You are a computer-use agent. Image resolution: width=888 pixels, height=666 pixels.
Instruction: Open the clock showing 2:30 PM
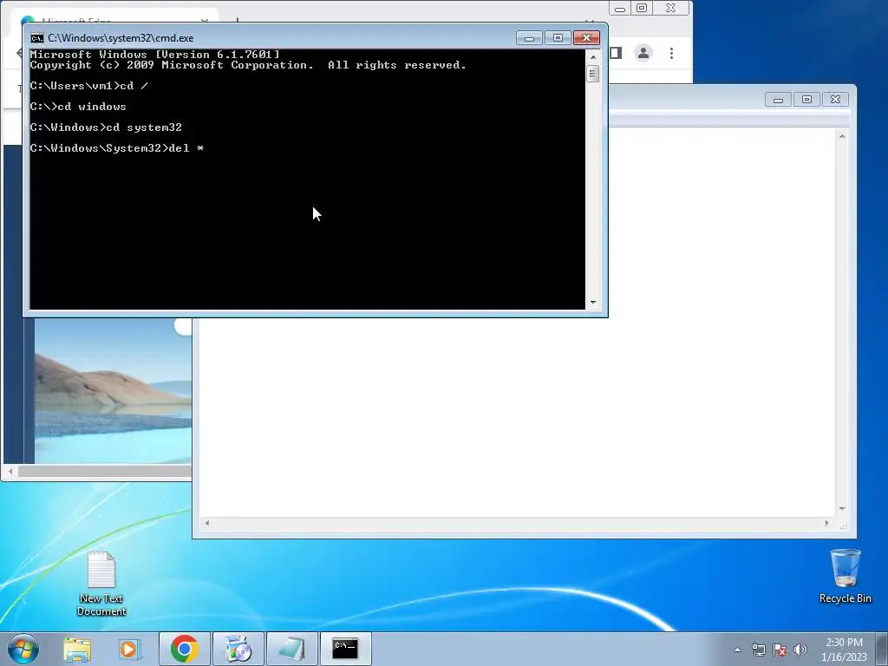pyautogui.click(x=844, y=650)
